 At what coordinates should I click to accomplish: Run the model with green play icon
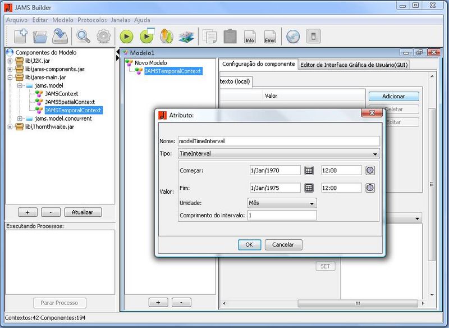pyautogui.click(x=126, y=37)
